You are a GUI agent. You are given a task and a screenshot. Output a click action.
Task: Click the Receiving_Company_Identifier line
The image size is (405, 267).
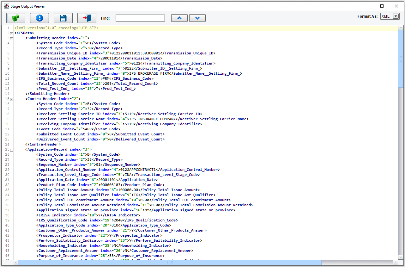click(119, 124)
